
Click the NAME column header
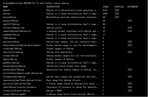click(5, 7)
